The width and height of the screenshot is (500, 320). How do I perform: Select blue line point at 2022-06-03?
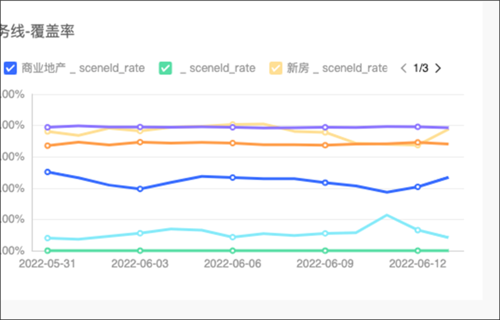click(x=140, y=189)
